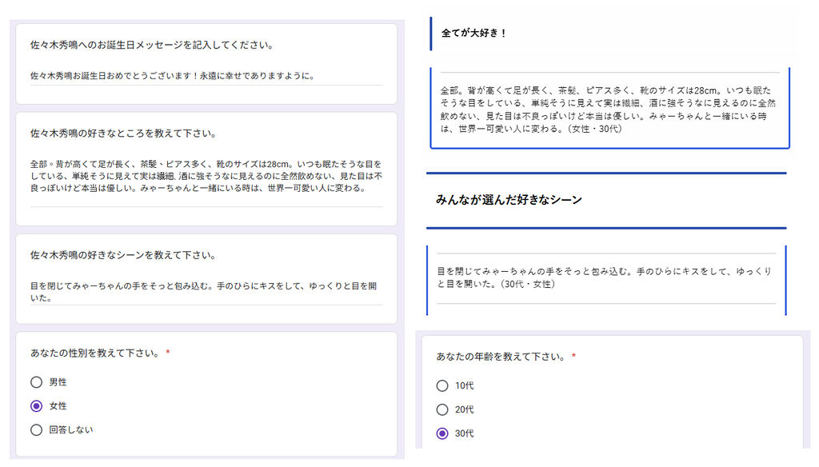819x467 pixels.
Task: Select the 男性 radio button
Action: 36,382
